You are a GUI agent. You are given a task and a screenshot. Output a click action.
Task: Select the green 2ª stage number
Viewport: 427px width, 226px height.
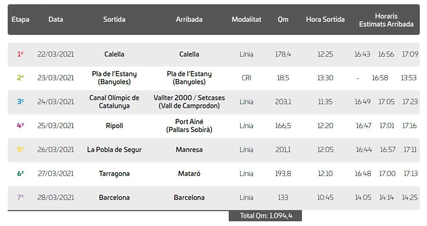pyautogui.click(x=20, y=78)
